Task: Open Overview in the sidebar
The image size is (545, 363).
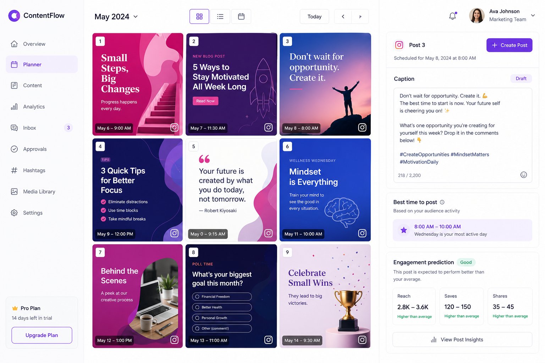Action: click(x=42, y=44)
